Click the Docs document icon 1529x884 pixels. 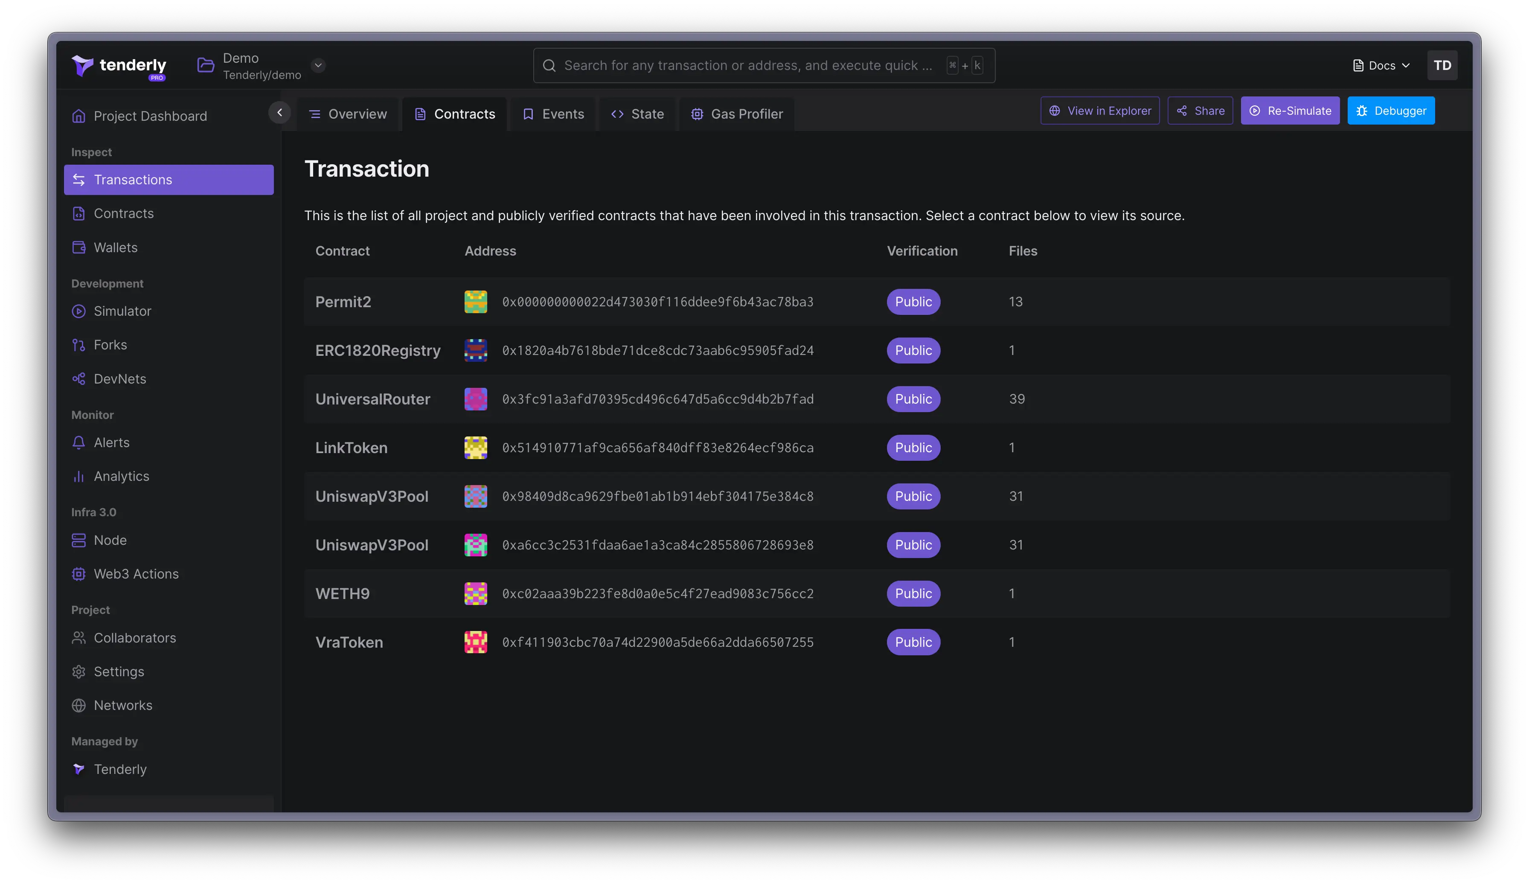pos(1358,66)
